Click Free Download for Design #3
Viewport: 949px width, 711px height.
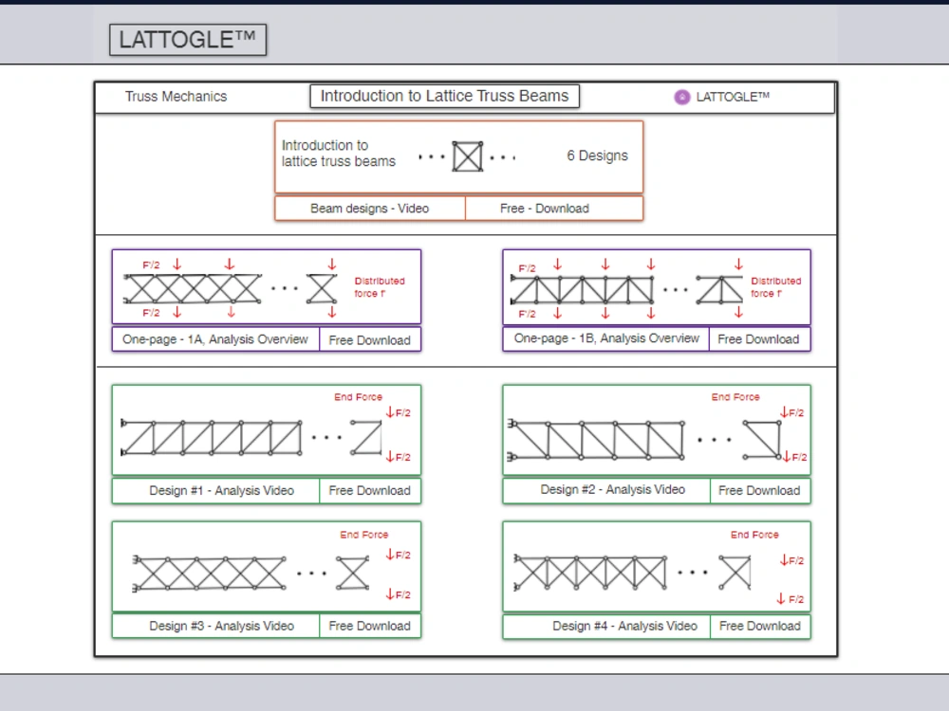370,627
